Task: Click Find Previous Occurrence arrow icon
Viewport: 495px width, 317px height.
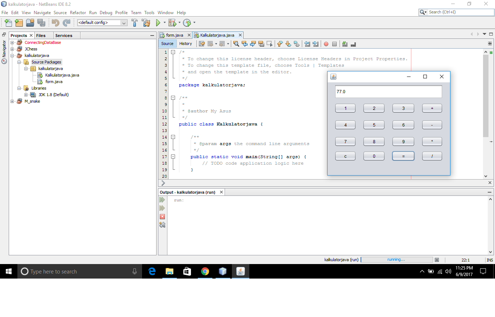Action: [x=245, y=44]
